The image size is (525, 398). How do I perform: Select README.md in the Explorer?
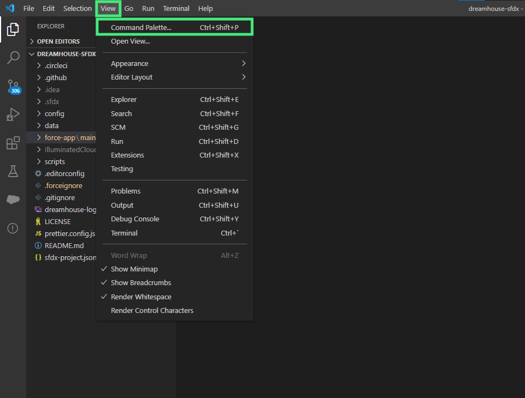point(65,245)
